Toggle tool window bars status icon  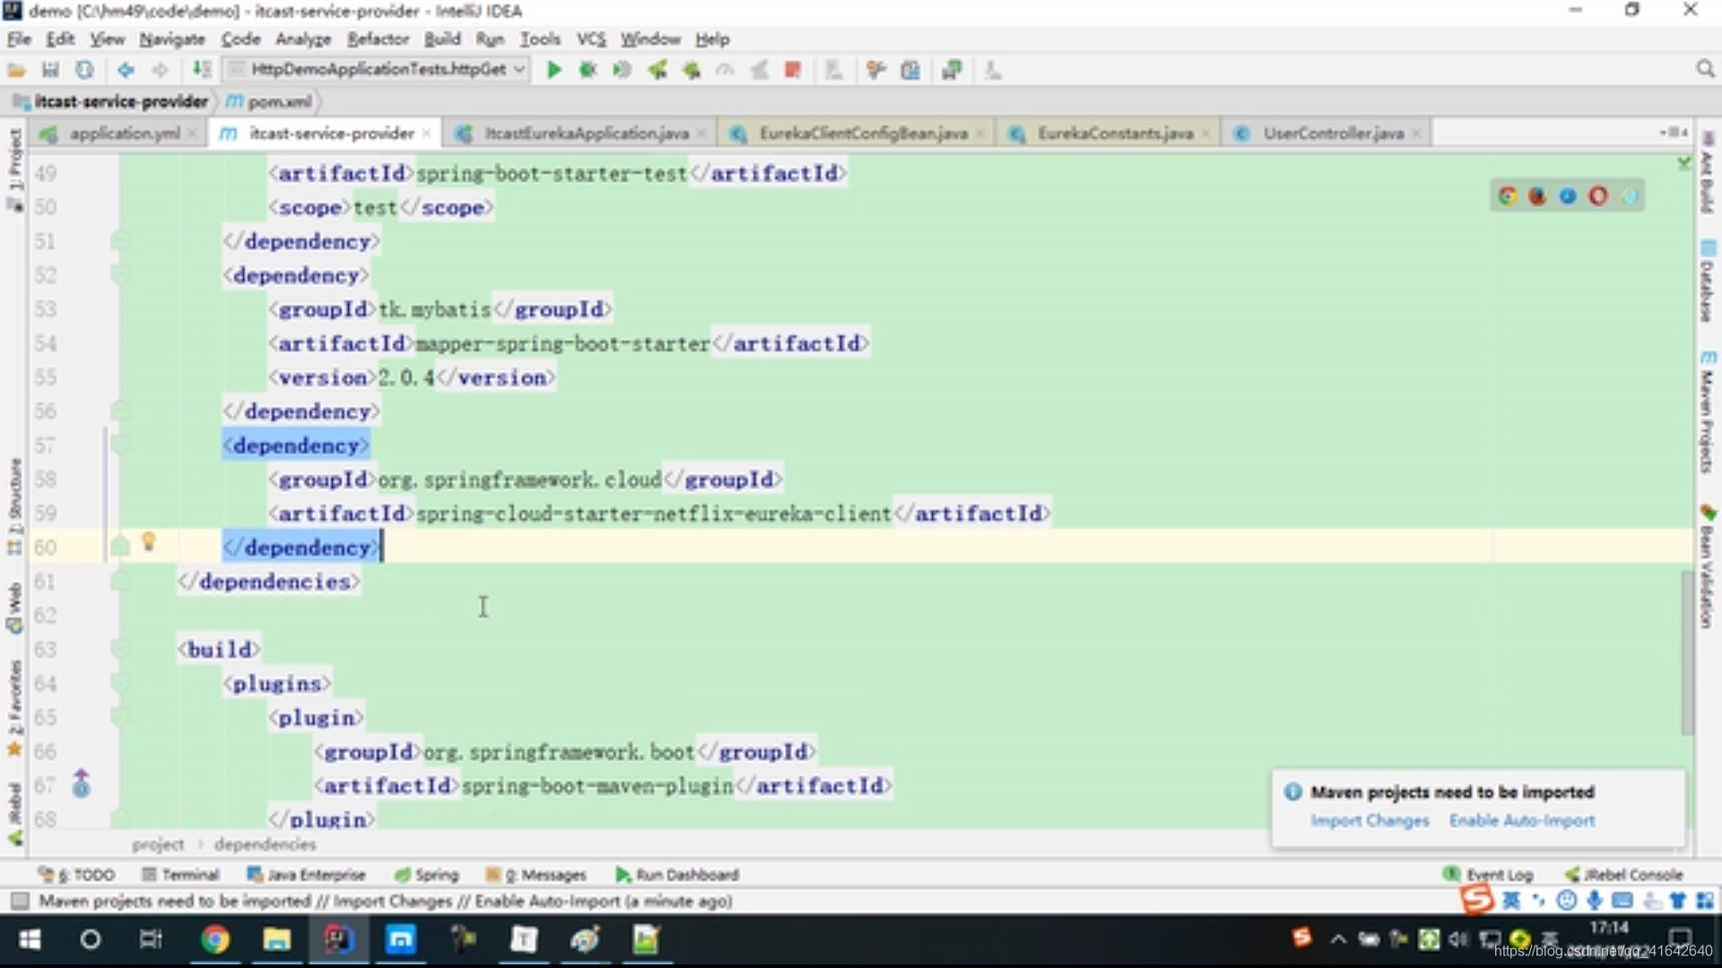(x=20, y=901)
